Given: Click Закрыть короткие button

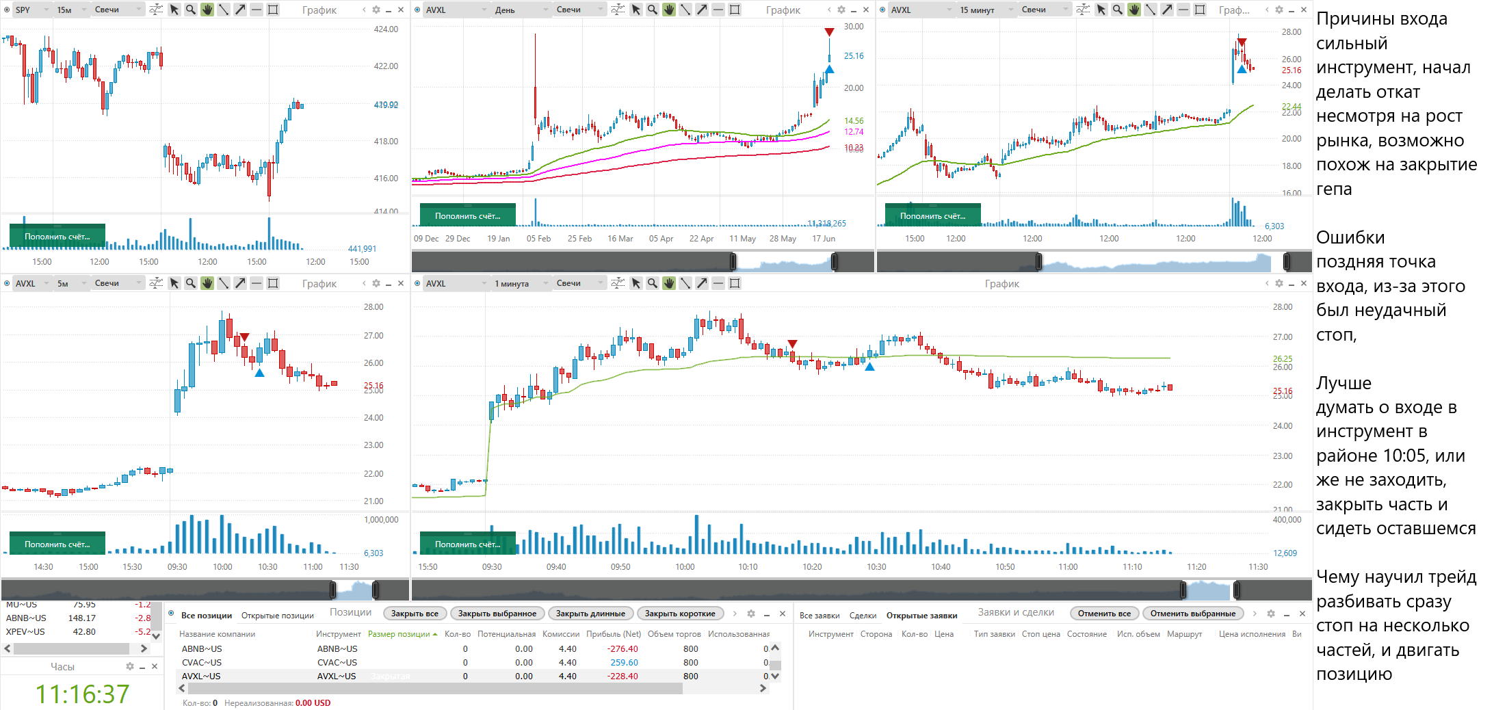Looking at the screenshot, I should pos(680,614).
